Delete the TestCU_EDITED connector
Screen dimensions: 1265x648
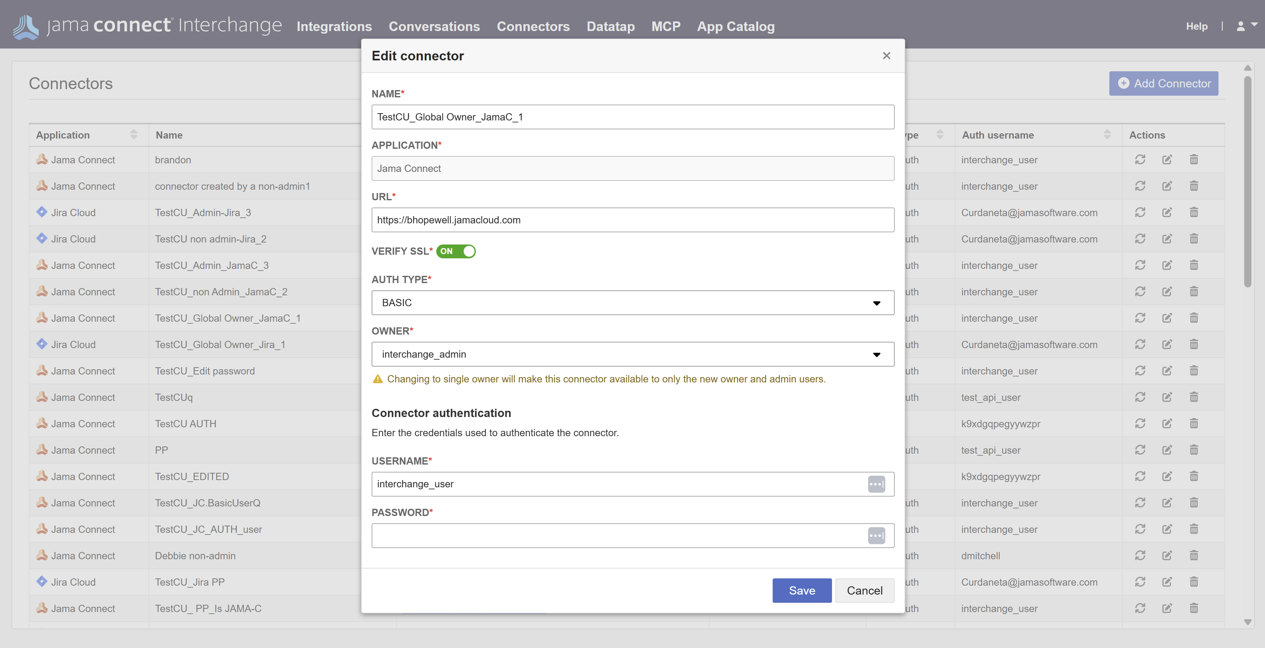(x=1194, y=476)
